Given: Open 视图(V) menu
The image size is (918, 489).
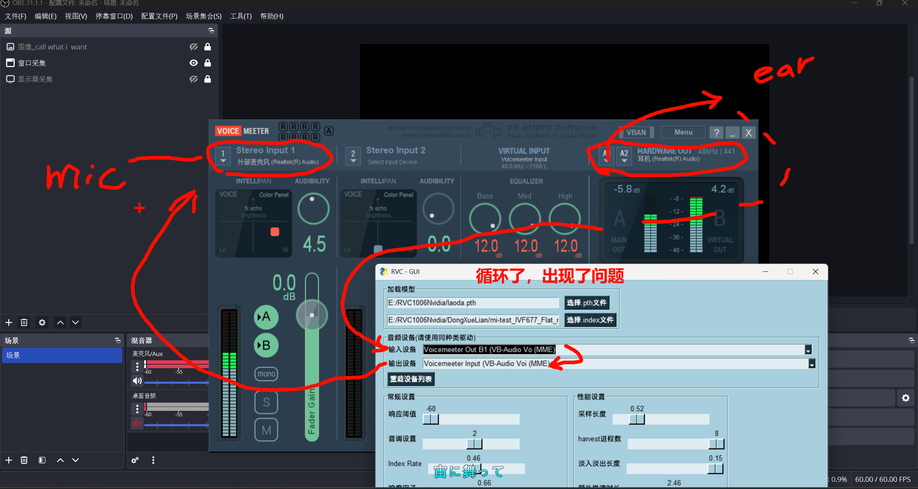Looking at the screenshot, I should tap(76, 16).
